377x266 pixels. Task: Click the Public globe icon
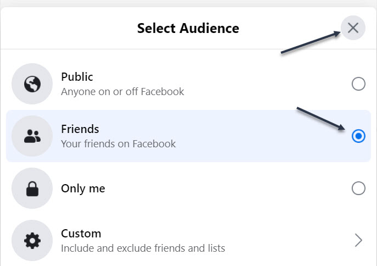(x=32, y=84)
